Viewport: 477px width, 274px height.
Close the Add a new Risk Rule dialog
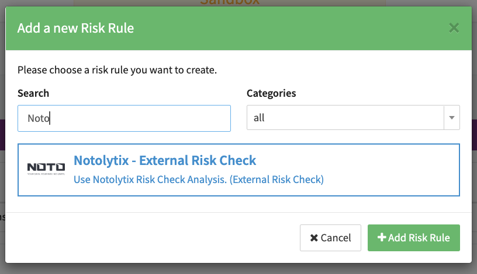tap(454, 27)
